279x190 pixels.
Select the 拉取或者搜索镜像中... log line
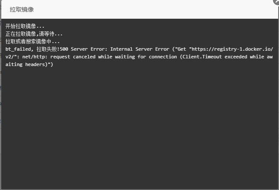pyautogui.click(x=32, y=41)
